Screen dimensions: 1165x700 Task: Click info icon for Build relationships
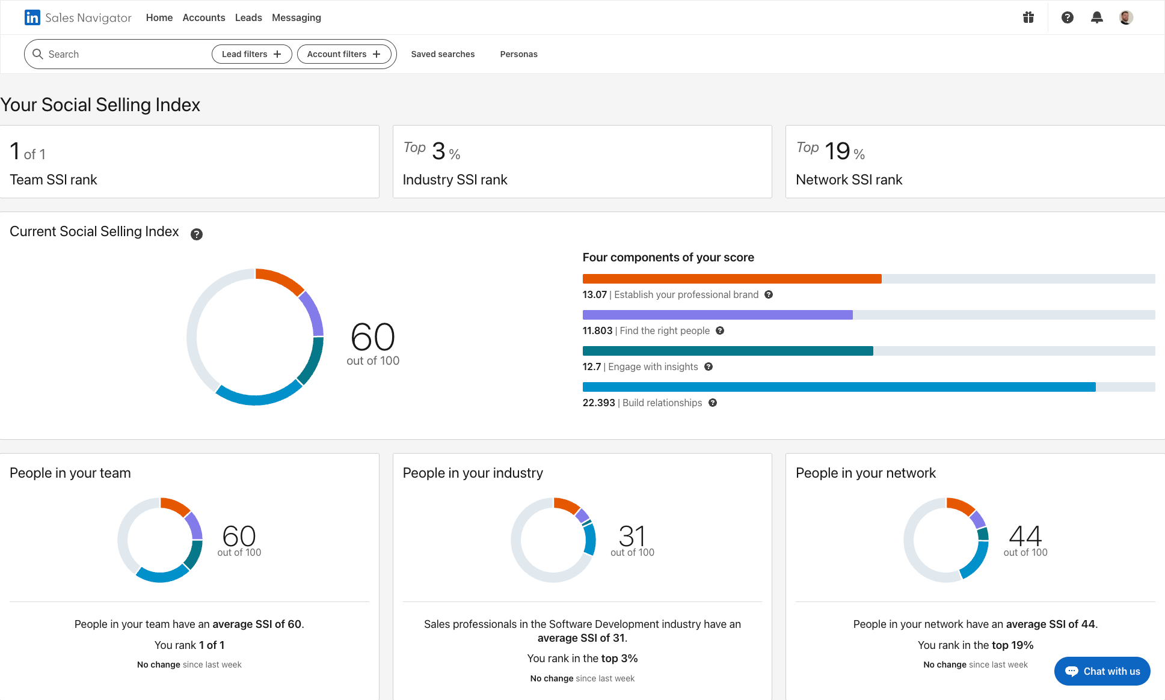713,403
